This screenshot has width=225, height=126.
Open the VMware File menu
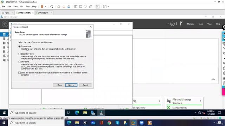[4, 7]
